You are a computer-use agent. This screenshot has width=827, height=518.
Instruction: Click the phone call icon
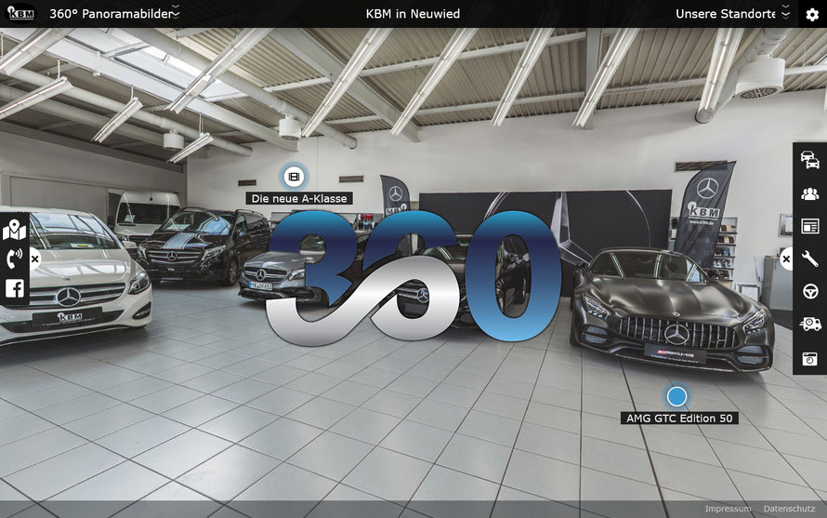click(14, 259)
